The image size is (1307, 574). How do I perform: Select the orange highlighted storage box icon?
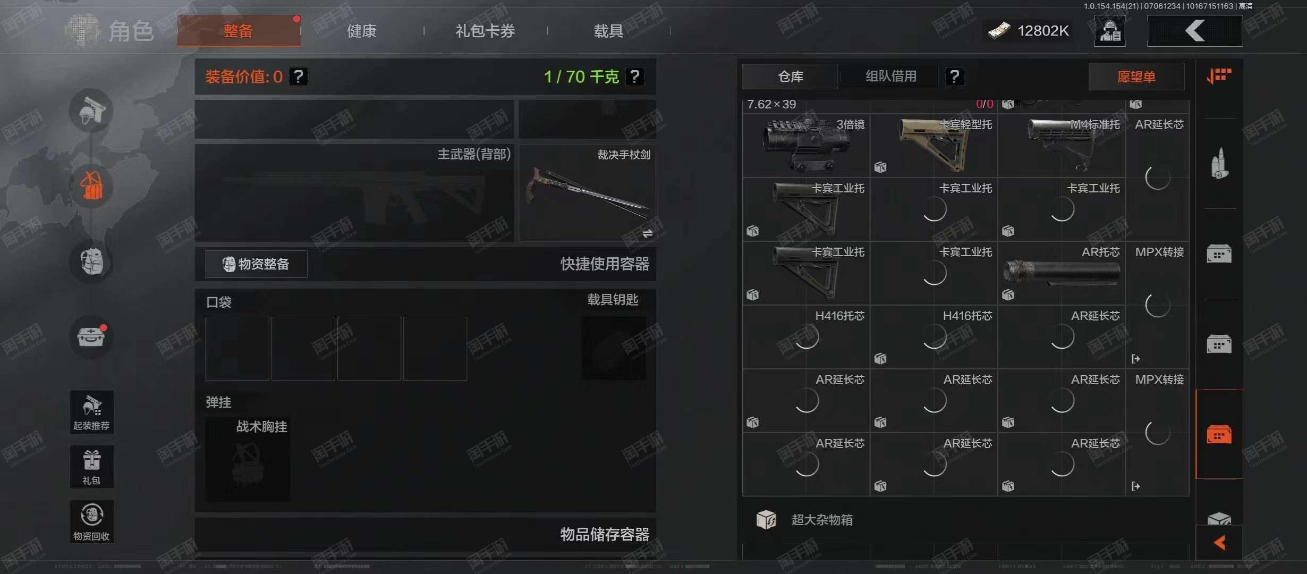[x=1219, y=435]
